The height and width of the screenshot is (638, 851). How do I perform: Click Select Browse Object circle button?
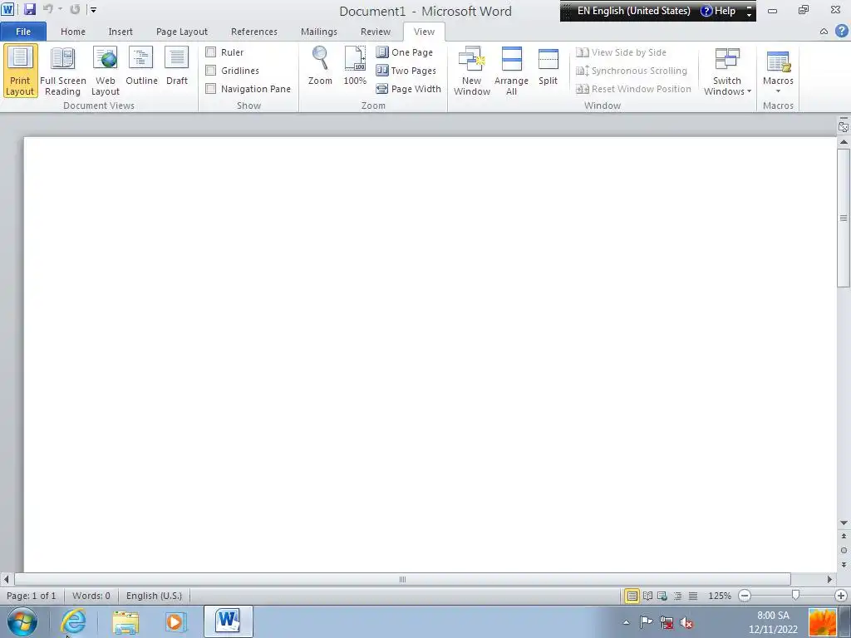844,550
